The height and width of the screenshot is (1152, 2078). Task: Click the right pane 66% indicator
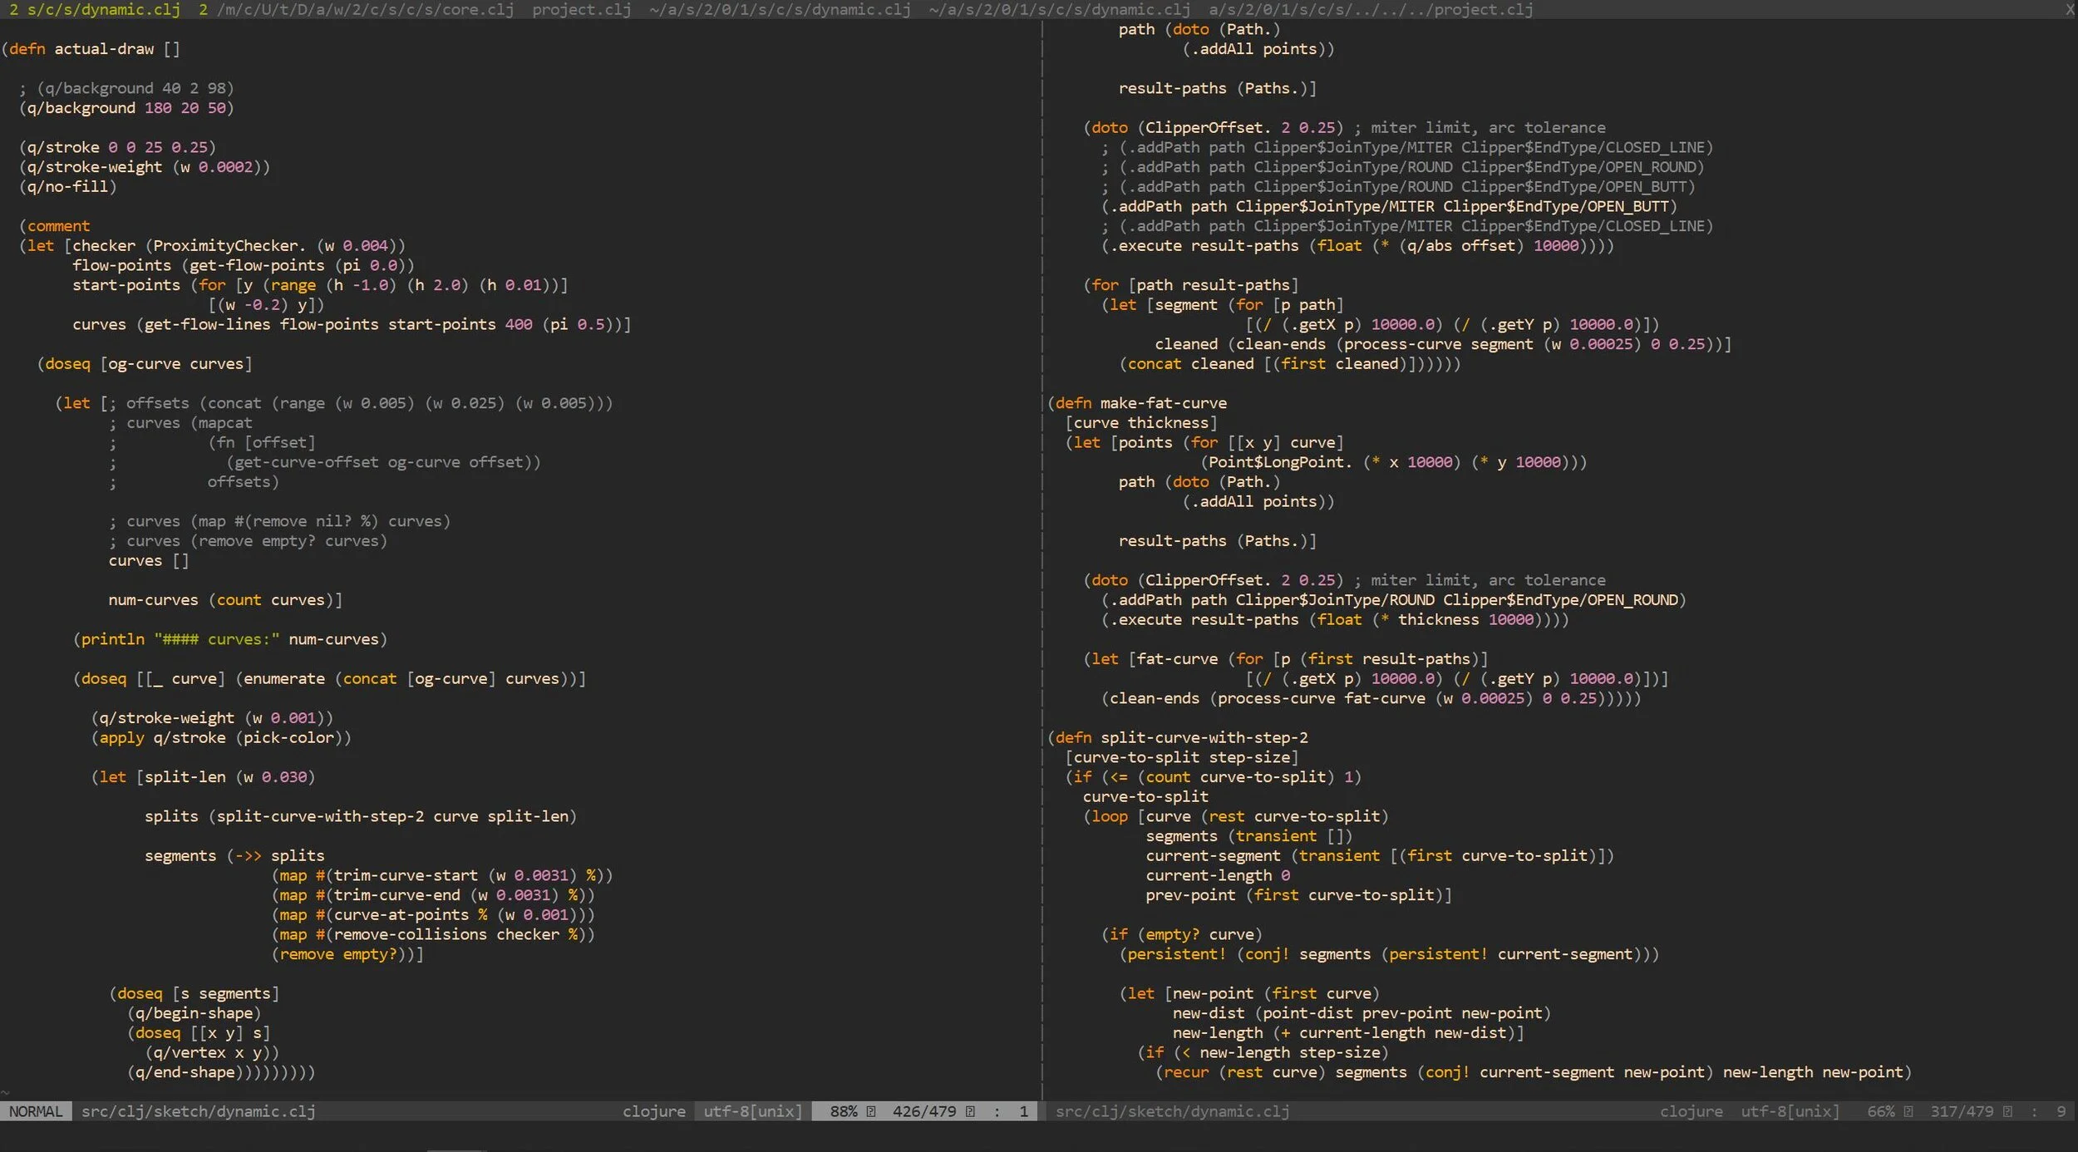coord(1881,1111)
